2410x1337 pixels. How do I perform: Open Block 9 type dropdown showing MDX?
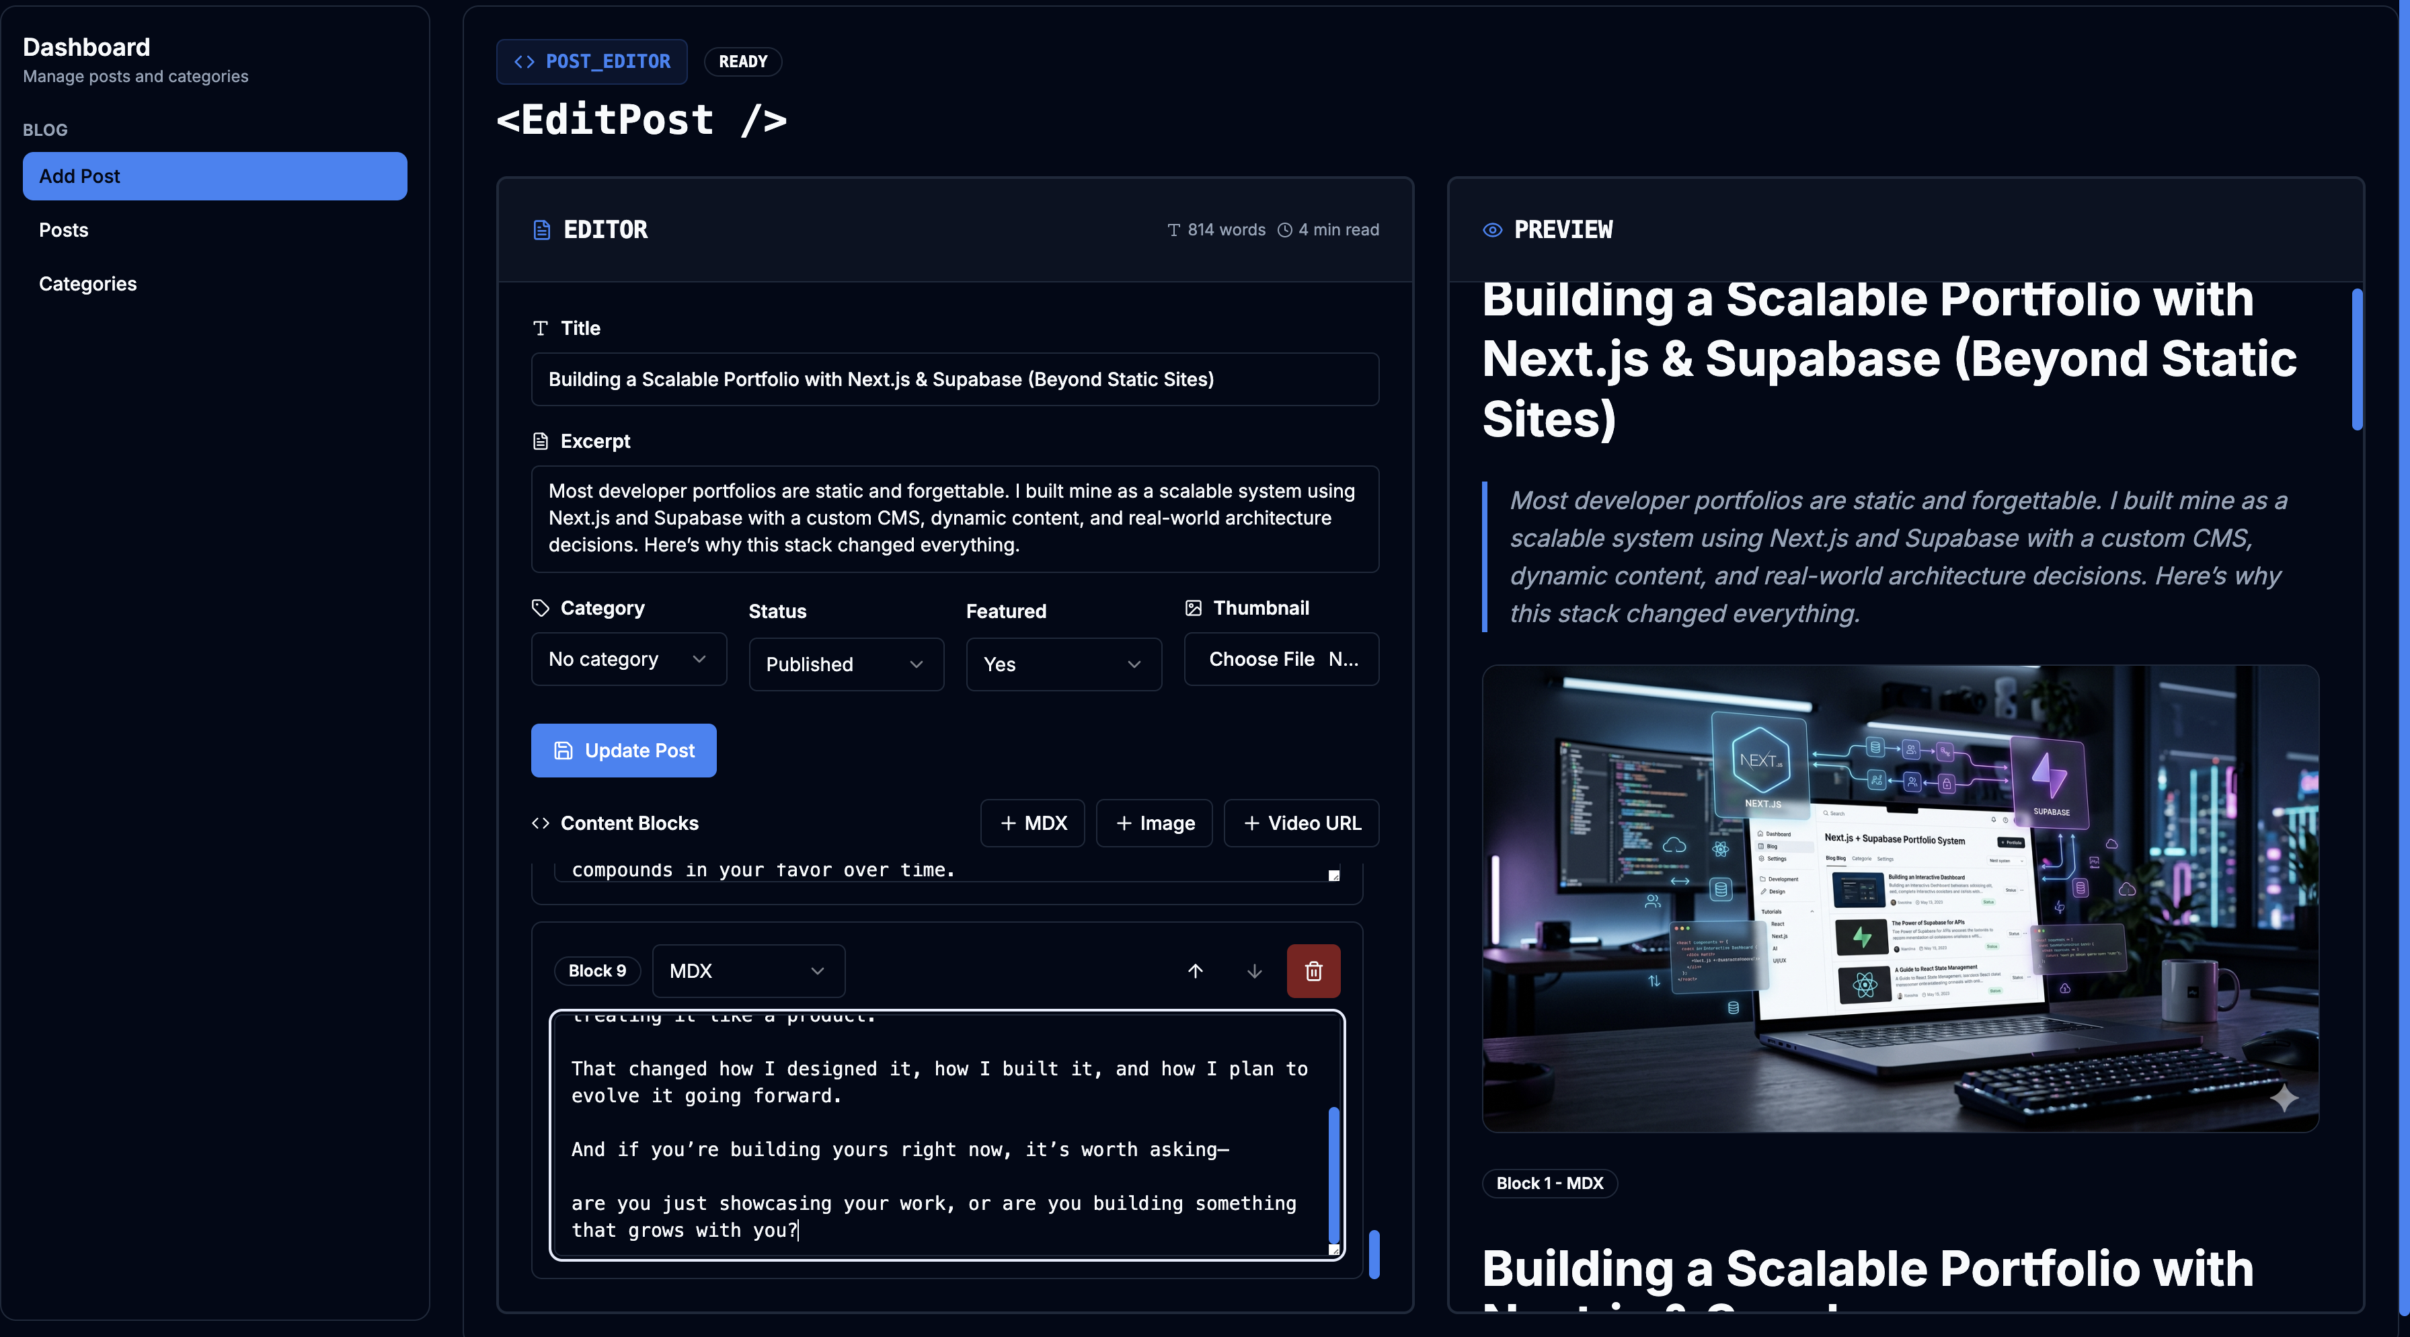pyautogui.click(x=748, y=971)
